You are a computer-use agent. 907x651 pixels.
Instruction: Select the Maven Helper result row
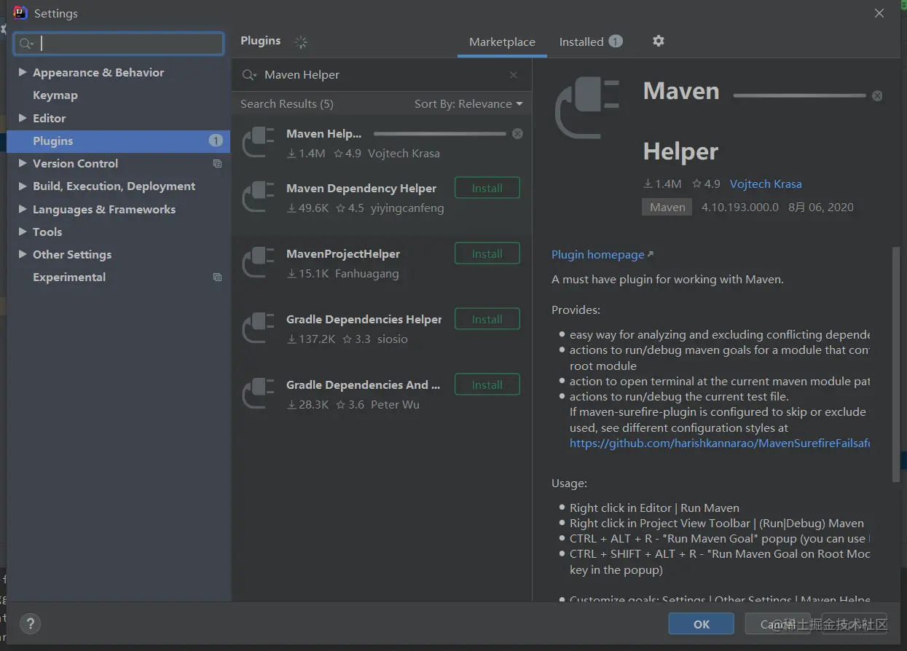point(382,143)
